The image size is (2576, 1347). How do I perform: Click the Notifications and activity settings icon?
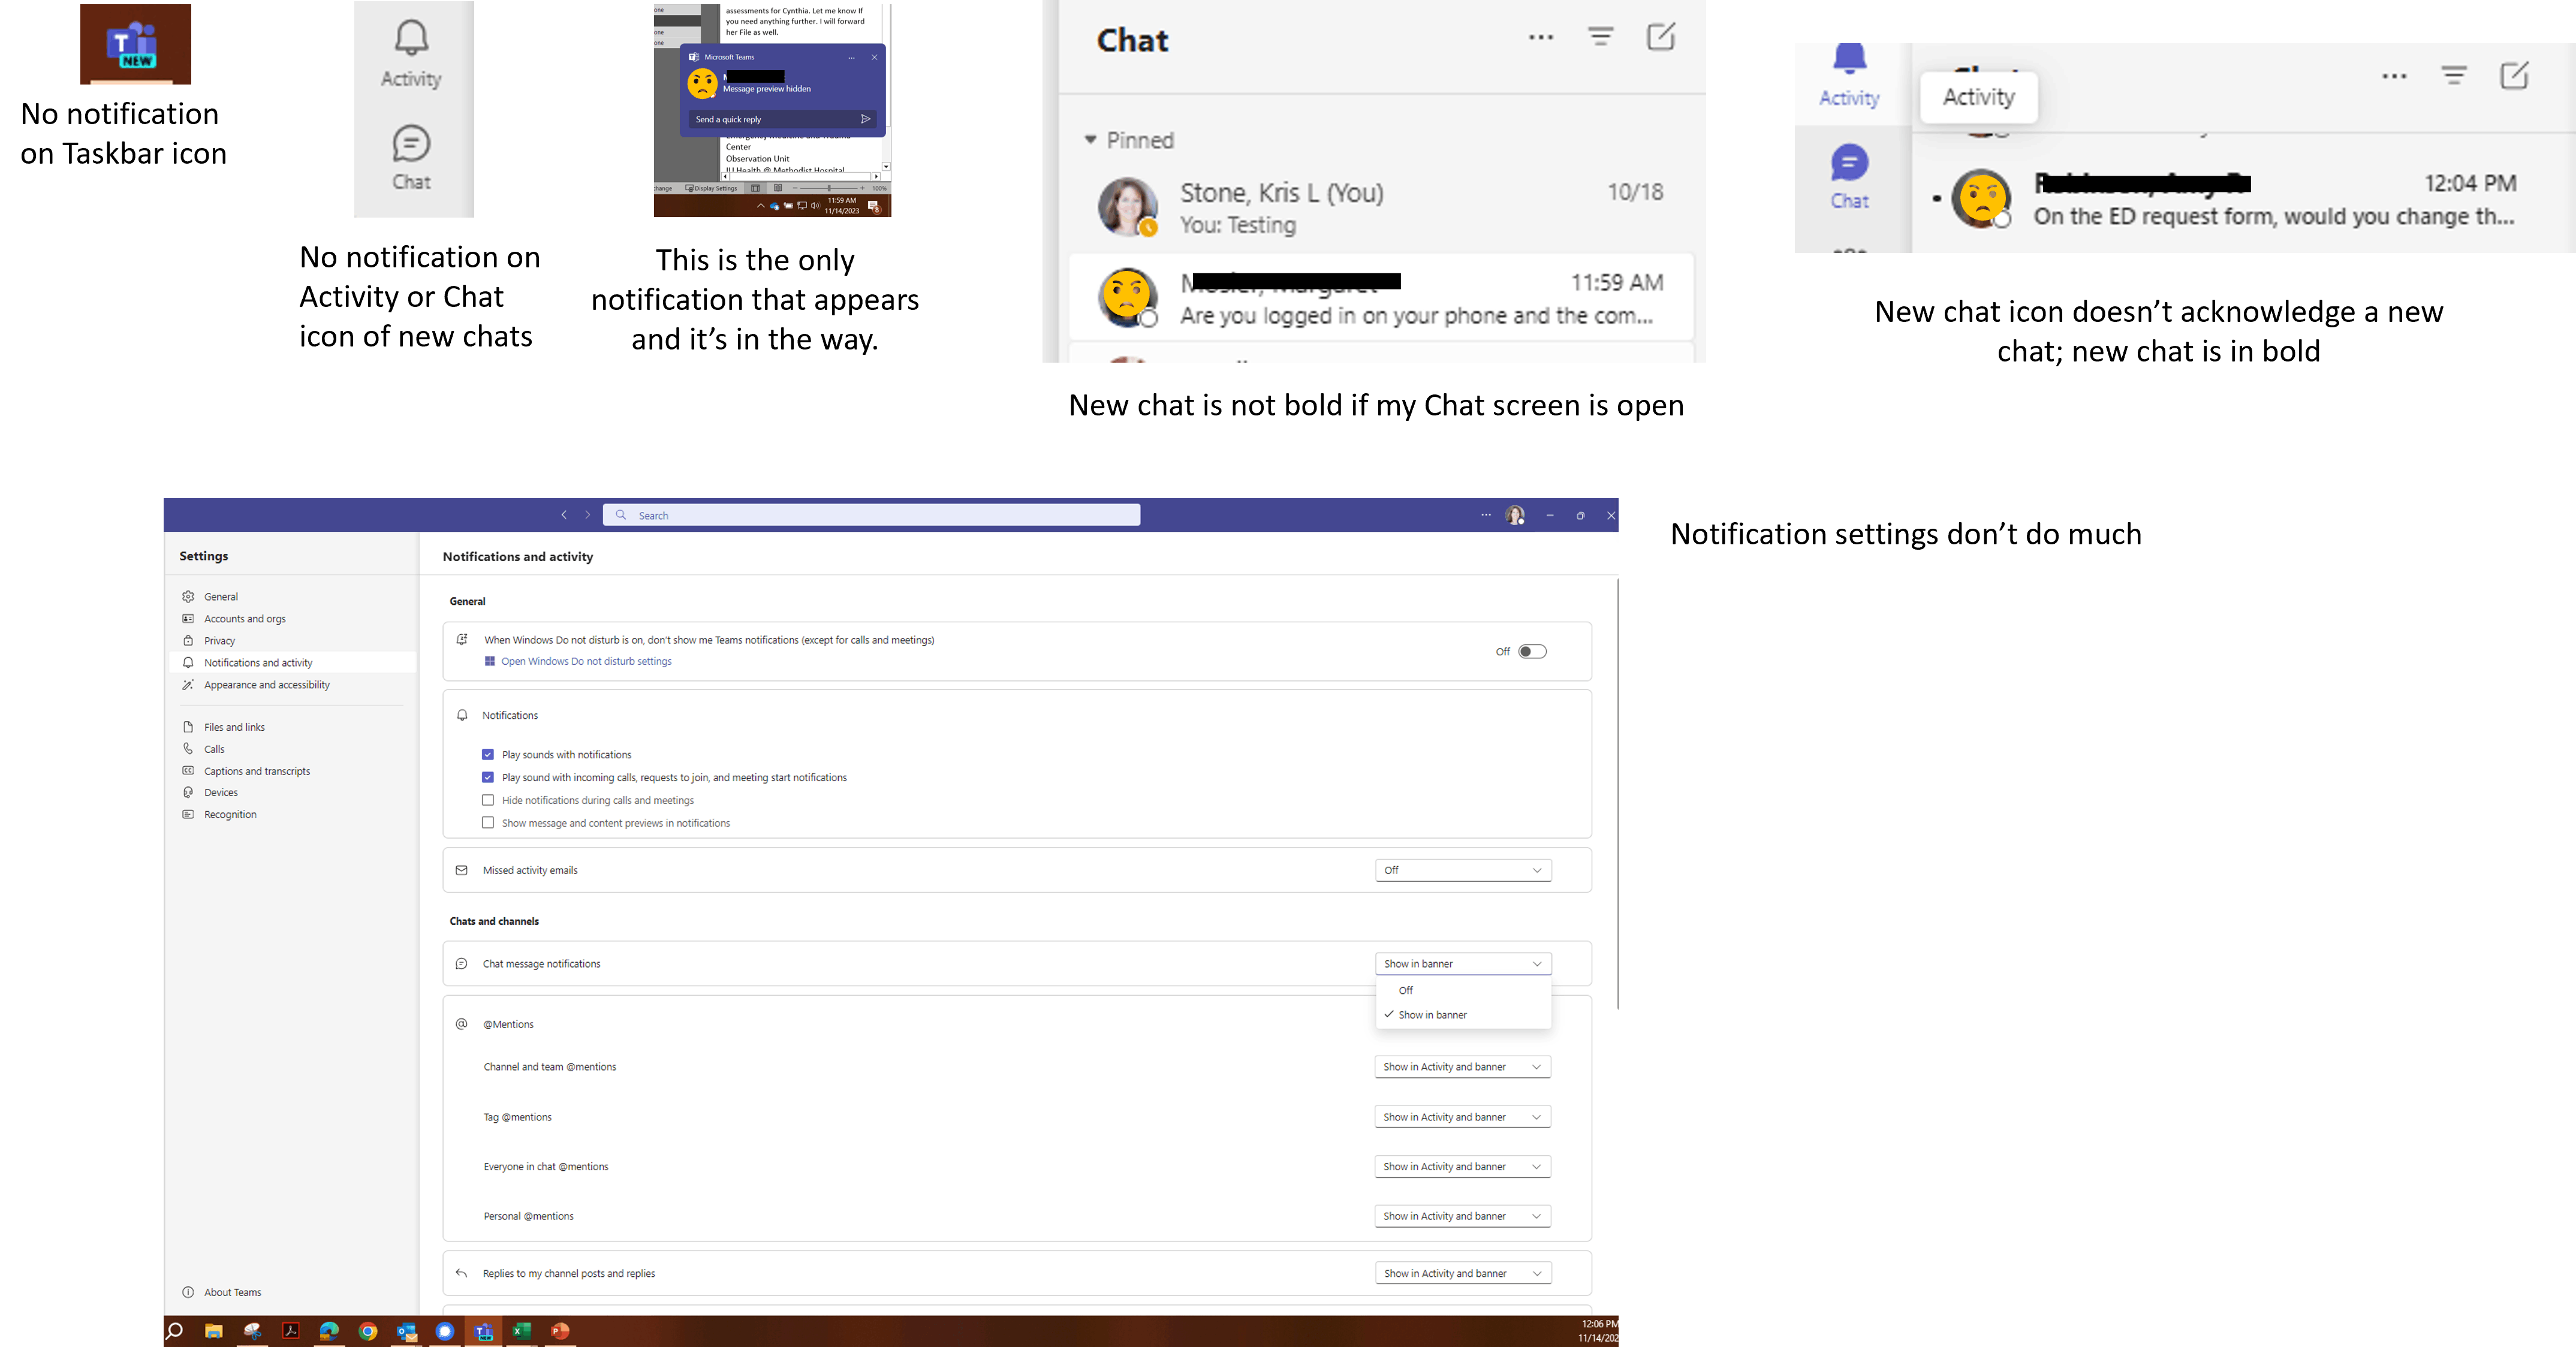point(188,662)
